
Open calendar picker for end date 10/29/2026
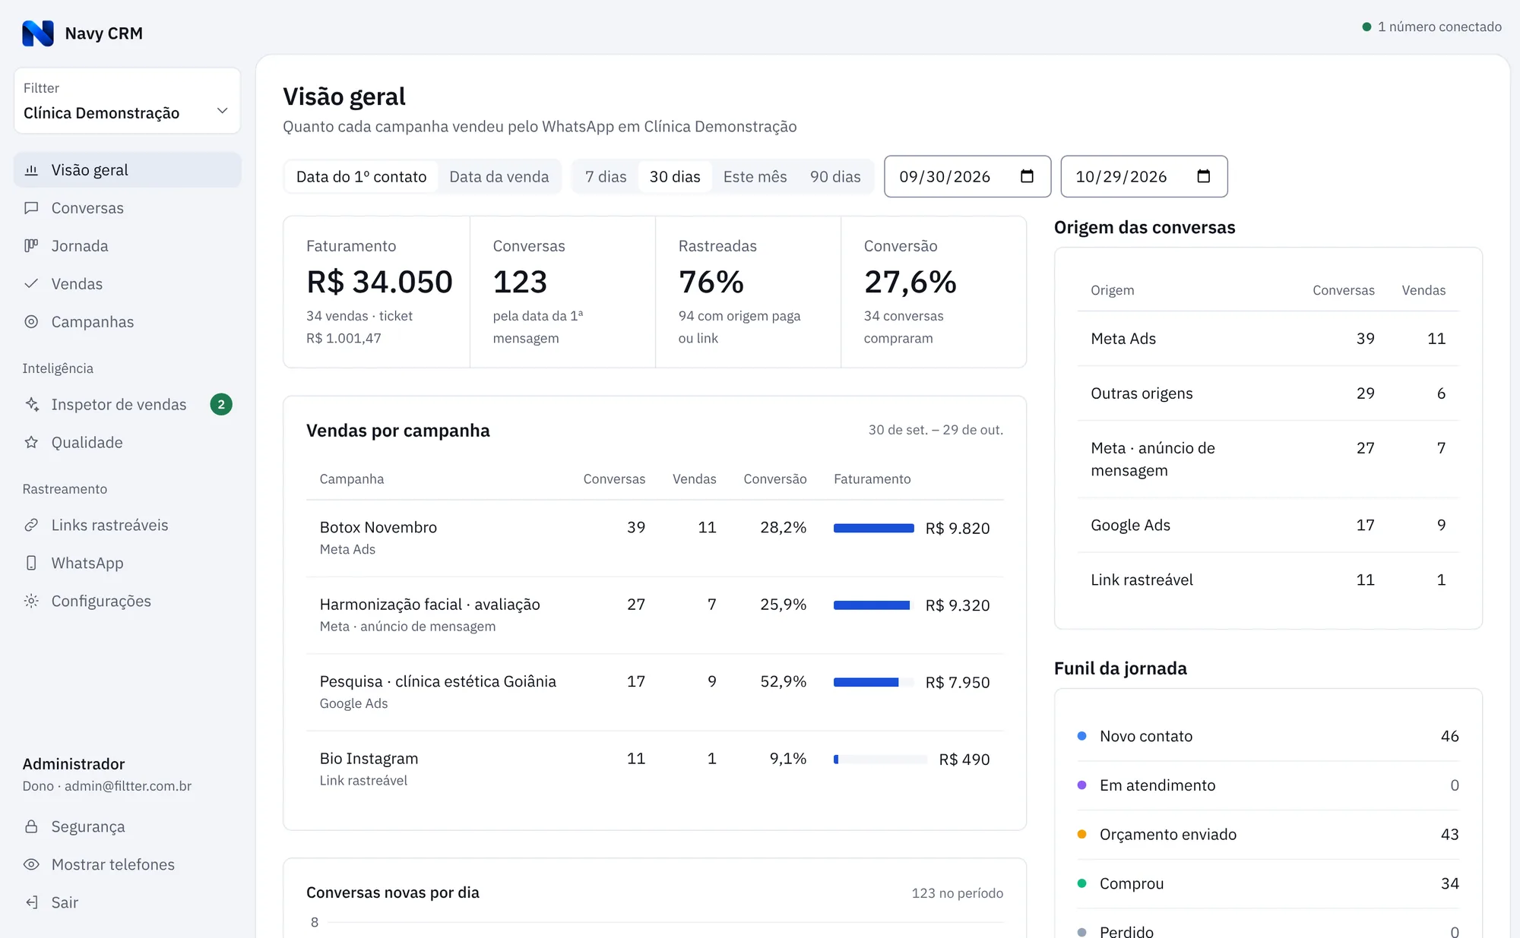click(x=1203, y=176)
